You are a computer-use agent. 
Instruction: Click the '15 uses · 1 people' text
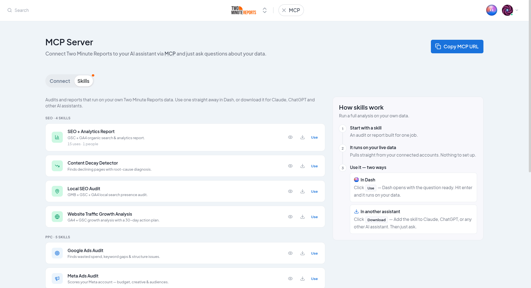(83, 144)
